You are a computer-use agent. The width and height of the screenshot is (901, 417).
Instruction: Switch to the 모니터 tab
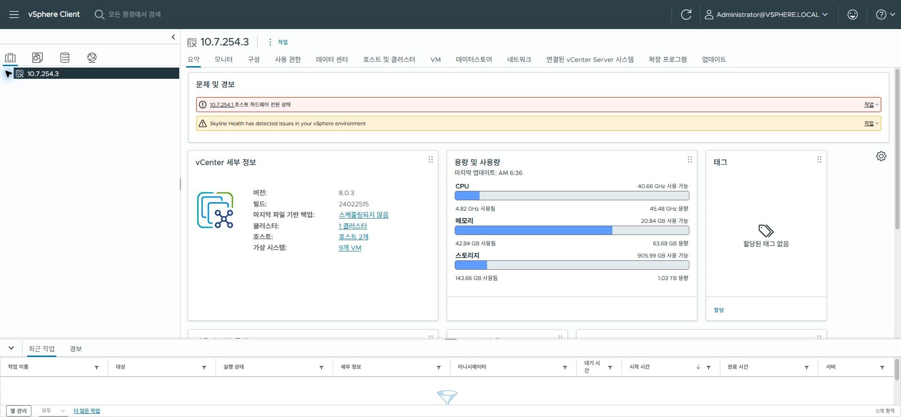click(223, 60)
